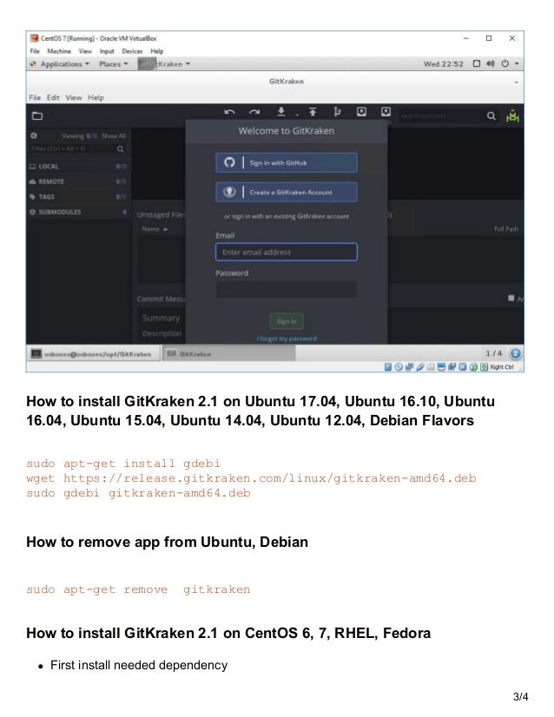
Task: Click the Stash icon in GitKraken toolbar
Action: tap(361, 112)
